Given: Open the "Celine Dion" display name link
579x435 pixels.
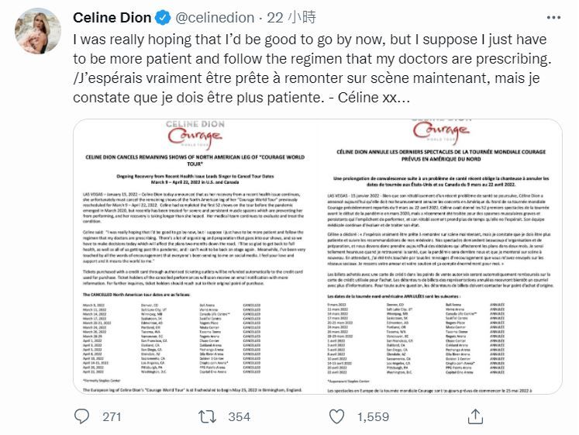Looking at the screenshot, I should 112,17.
